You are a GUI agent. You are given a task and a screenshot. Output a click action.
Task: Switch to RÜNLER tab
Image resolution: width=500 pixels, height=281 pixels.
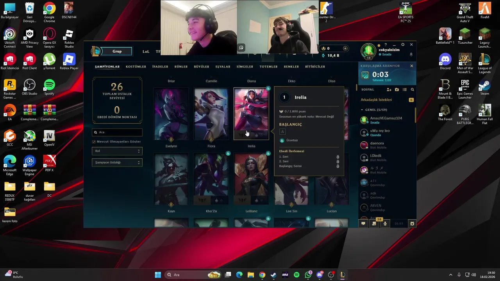[181, 67]
